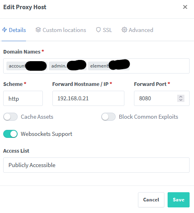Select the admin domain name tag
The height and width of the screenshot is (213, 194).
coord(68,66)
